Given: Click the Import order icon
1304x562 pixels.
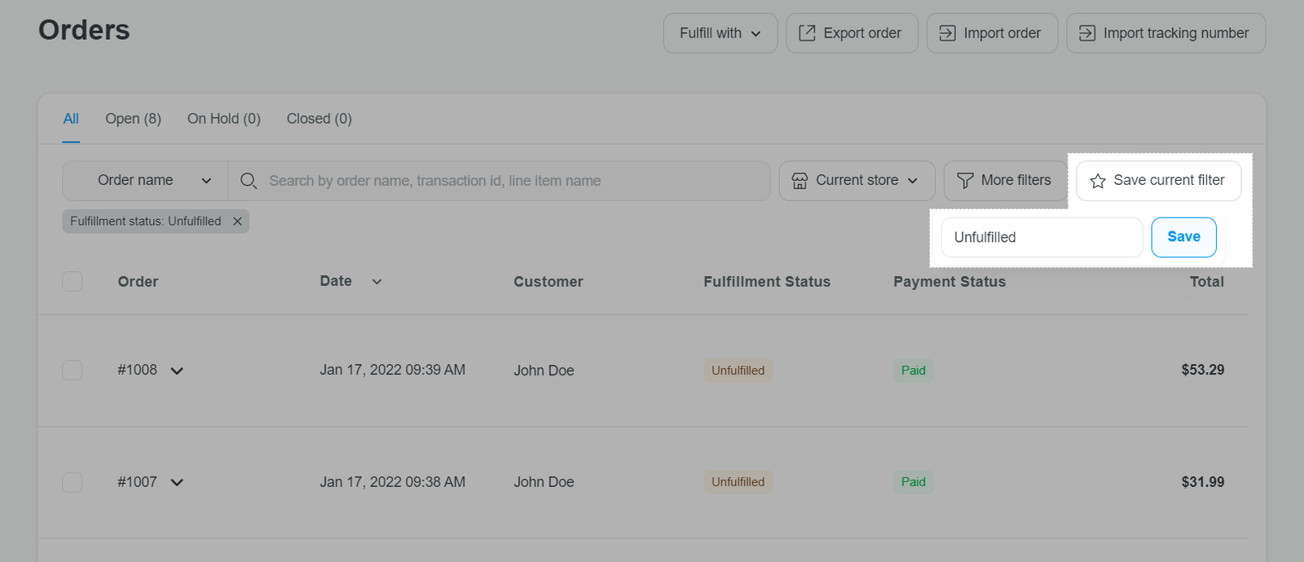Looking at the screenshot, I should (x=947, y=33).
